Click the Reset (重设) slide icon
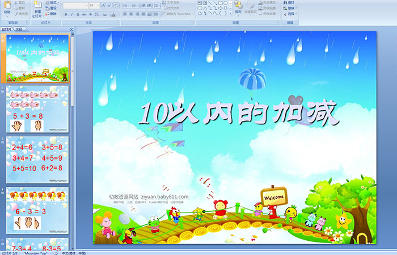The image size is (397, 255). (47, 8)
